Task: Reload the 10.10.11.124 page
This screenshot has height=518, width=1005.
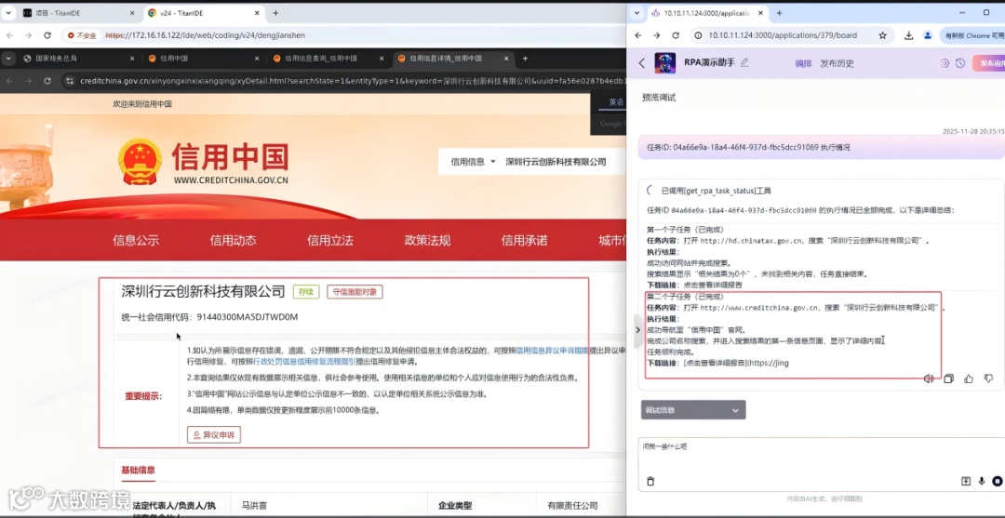Action: pos(676,36)
